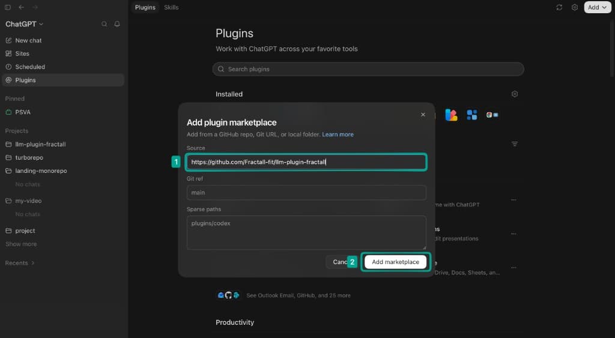Open landing-monorepo project
The image size is (615, 338).
point(62,171)
